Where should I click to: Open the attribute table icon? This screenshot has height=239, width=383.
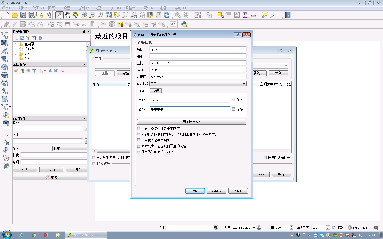click(229, 15)
